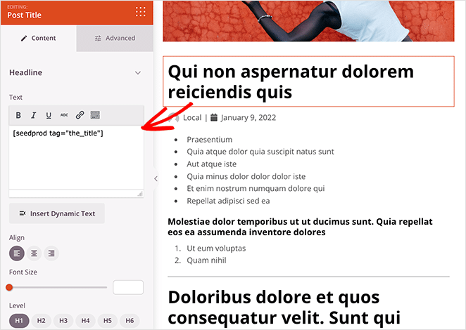Collapse the left sidebar panel arrow

pos(156,178)
